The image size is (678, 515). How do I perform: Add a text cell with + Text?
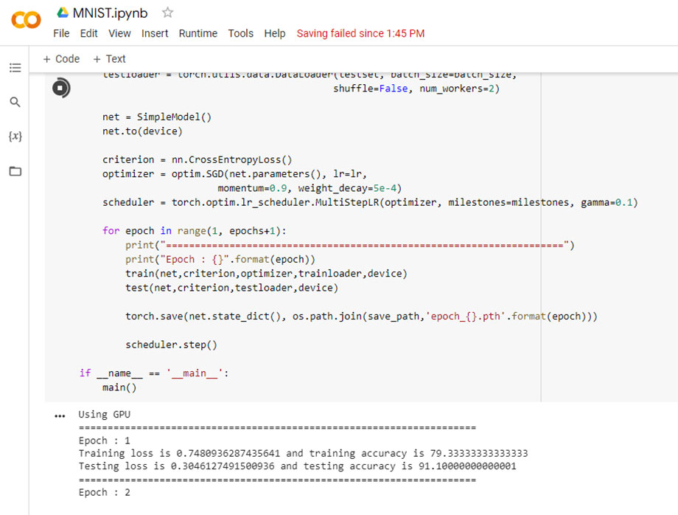(111, 58)
